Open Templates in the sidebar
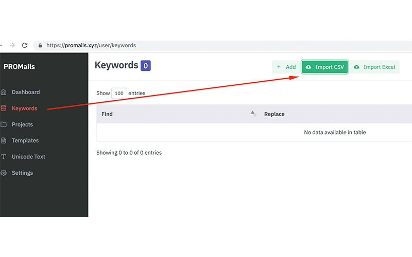The image size is (412, 257). 25,140
